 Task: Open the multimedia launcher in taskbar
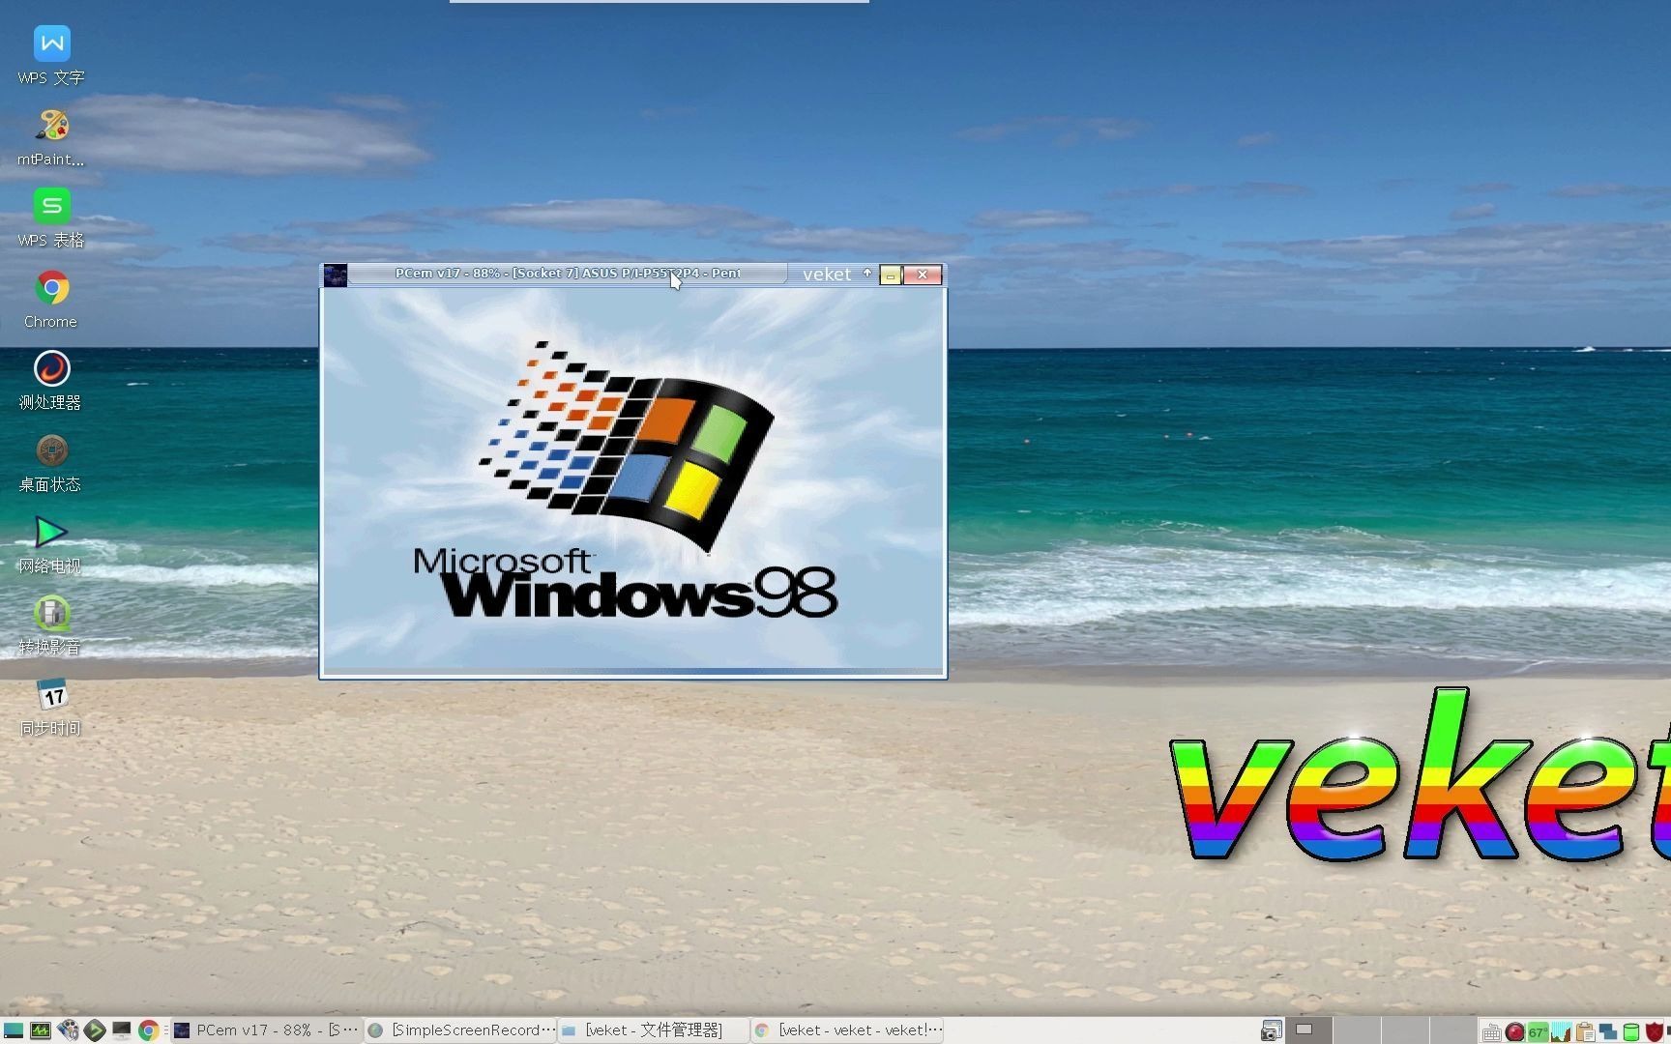point(68,1030)
